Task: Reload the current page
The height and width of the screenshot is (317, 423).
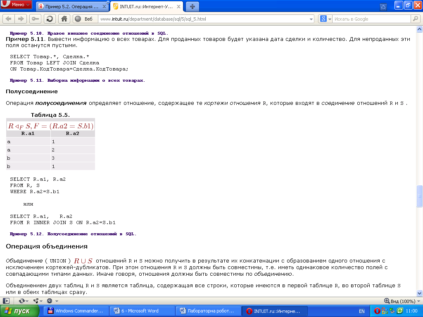Action: 49,19
